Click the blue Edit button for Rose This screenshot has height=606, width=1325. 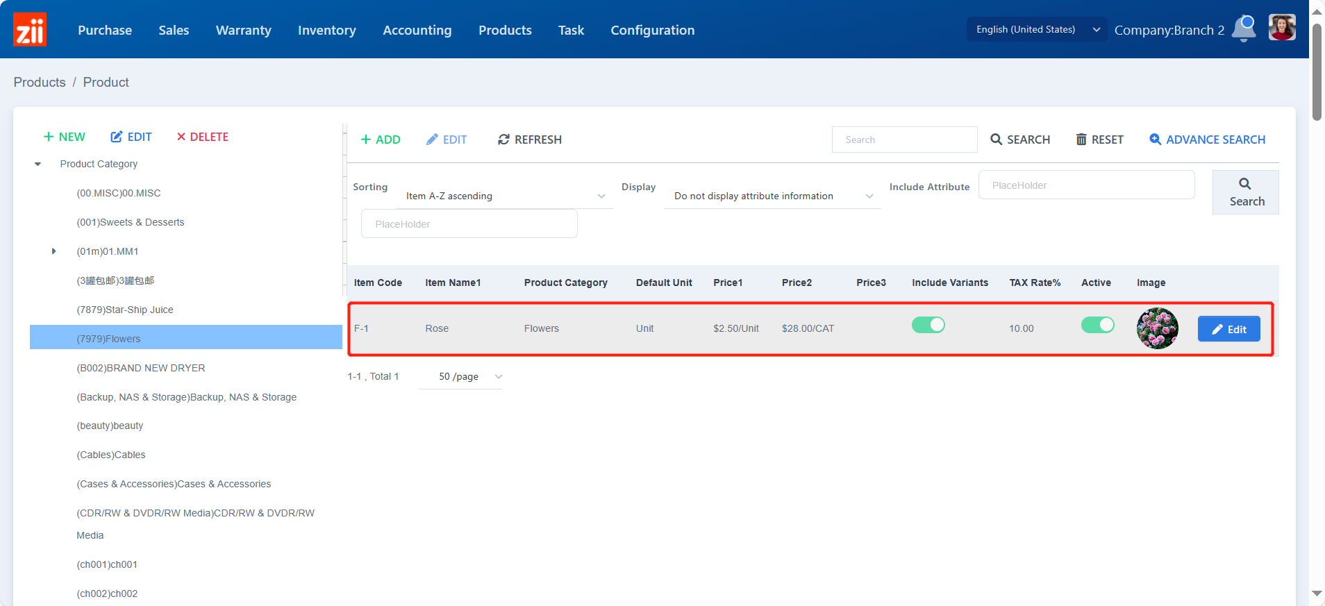1228,329
